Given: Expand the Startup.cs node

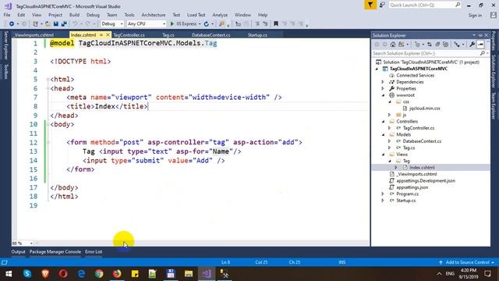Looking at the screenshot, I should tap(383, 201).
